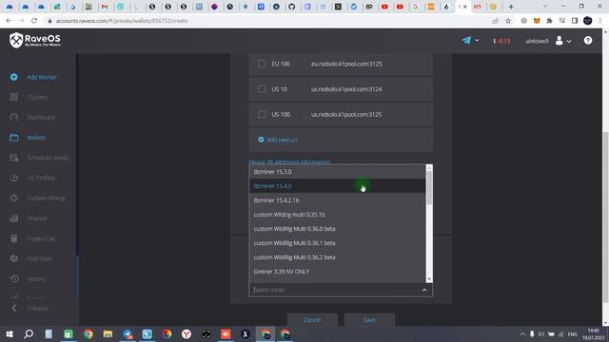This screenshot has height=342, width=609.
Task: Click the Finance chart icon
Action: point(14,218)
